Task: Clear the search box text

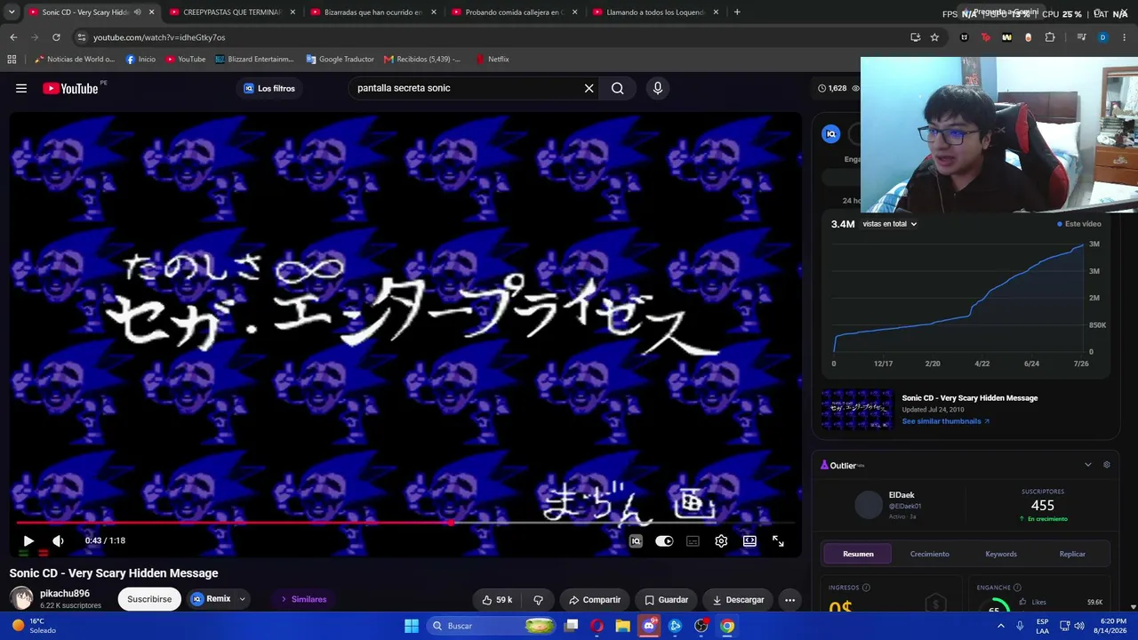Action: pos(589,88)
